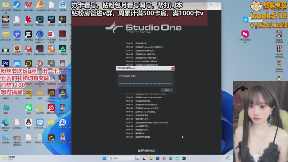288x162 pixels.
Task: Open the orange globe browser desktop icon
Action: pos(40,5)
